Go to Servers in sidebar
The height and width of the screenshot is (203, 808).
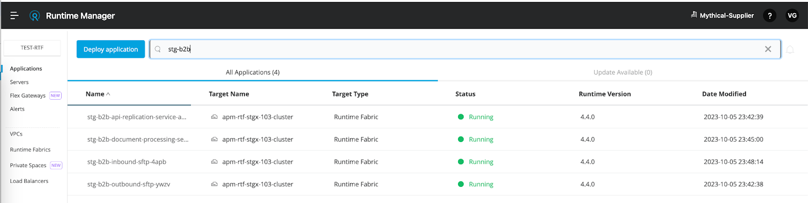[x=19, y=82]
